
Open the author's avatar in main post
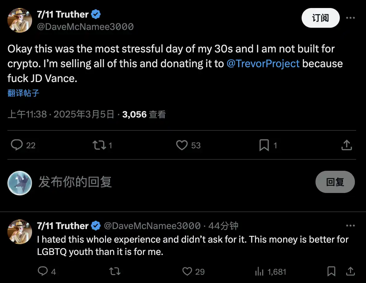click(x=20, y=20)
